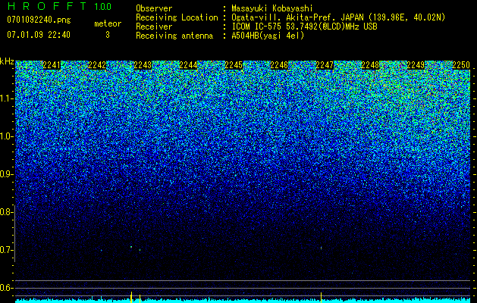Click the antenna value A504HB(yagi 4el)
Viewport: 477px width, 303px height.
click(268, 36)
